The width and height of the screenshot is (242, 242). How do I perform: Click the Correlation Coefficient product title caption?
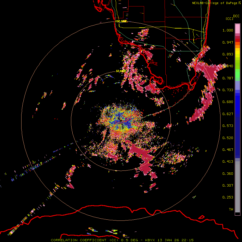tap(122, 240)
